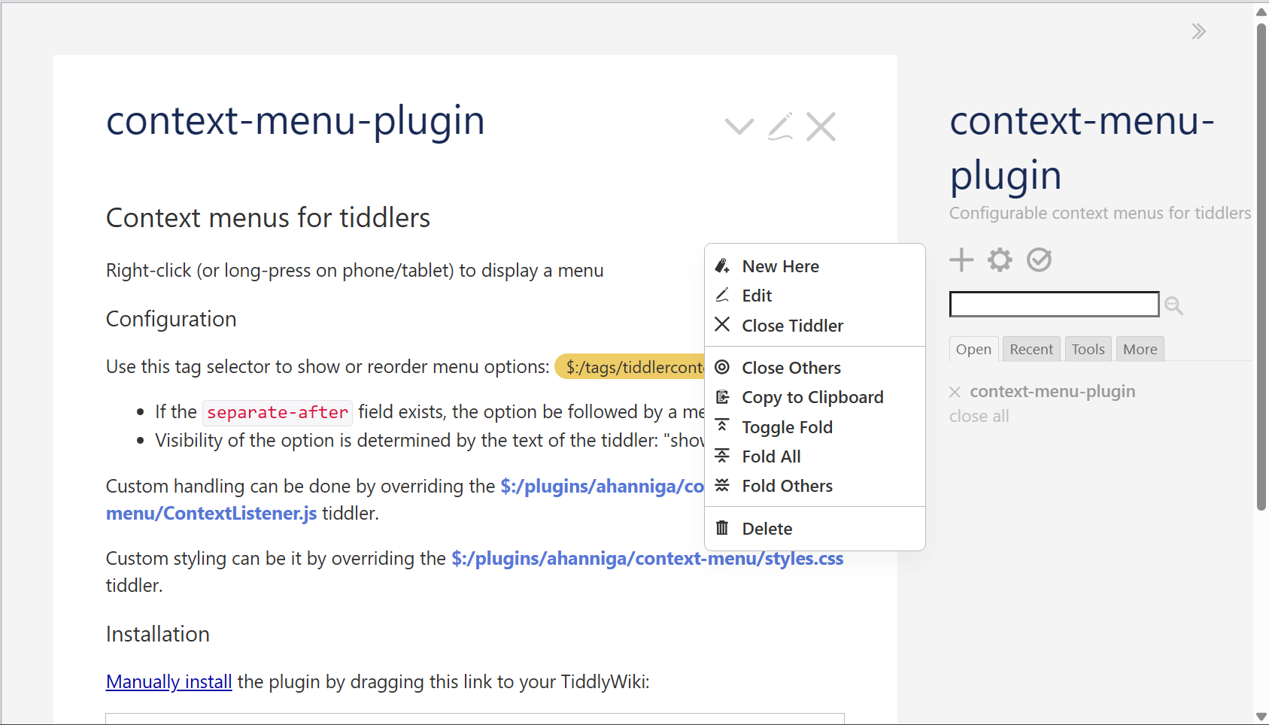Click the Configuration heading
Screen dimensions: 1269x725
[x=171, y=319]
